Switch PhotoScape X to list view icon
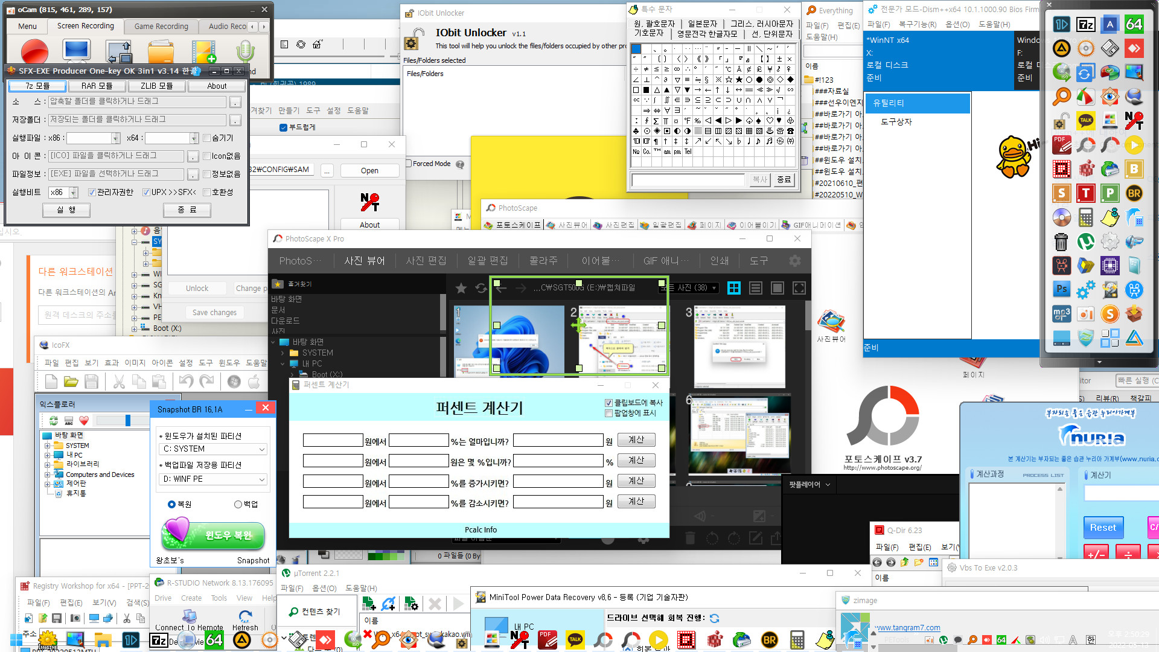This screenshot has height=652, width=1159. pyautogui.click(x=756, y=288)
